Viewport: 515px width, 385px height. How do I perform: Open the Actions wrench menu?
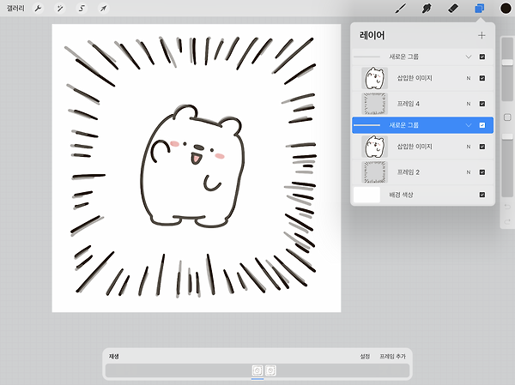pyautogui.click(x=38, y=9)
